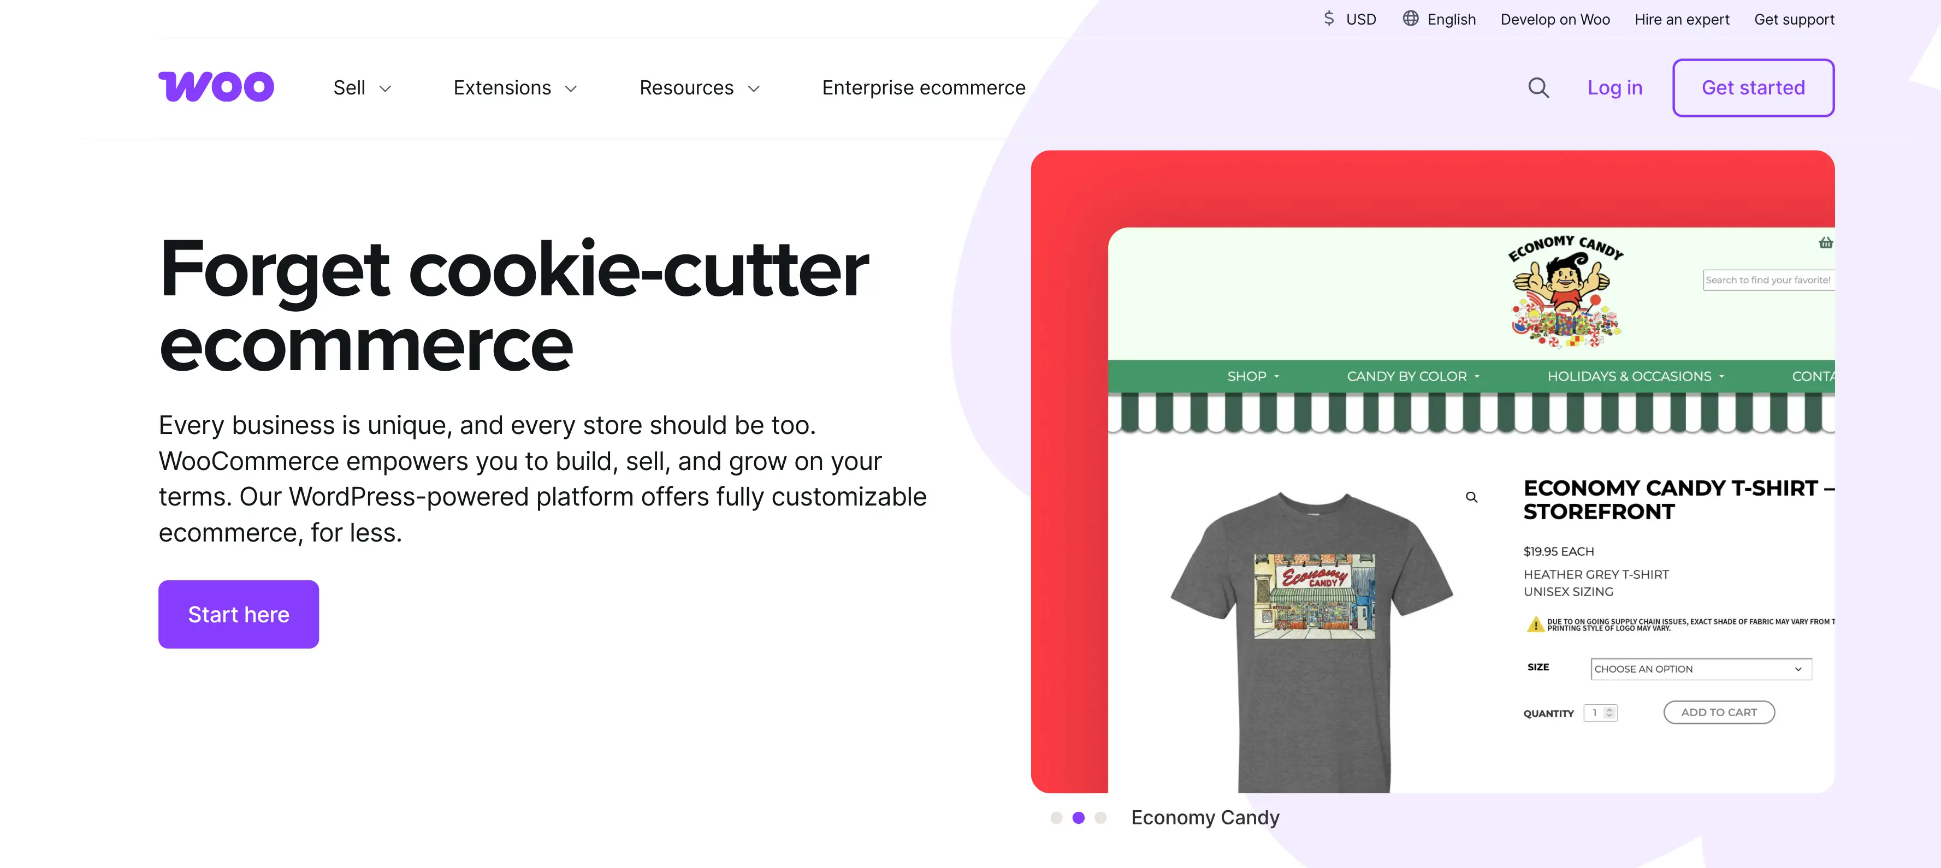The width and height of the screenshot is (1941, 868).
Task: Click the $19.95 EACH price text
Action: point(1558,551)
